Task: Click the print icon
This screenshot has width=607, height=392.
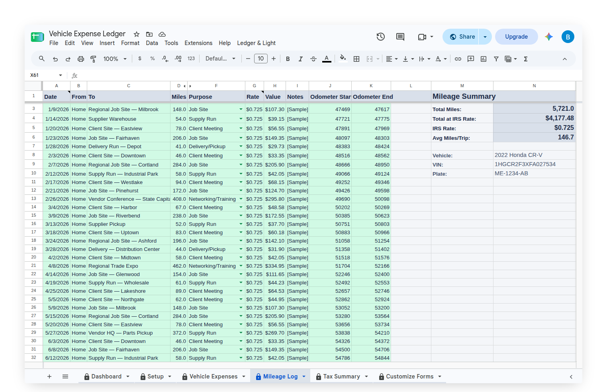Action: (81, 59)
